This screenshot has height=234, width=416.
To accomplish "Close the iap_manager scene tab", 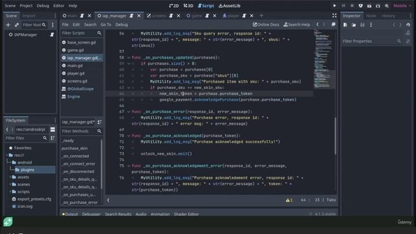I will (138, 16).
